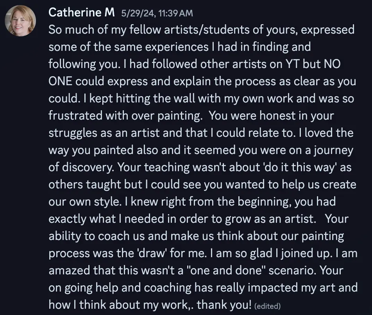Click the quoted word 'draw' in message
The image size is (372, 315).
pyautogui.click(x=151, y=253)
